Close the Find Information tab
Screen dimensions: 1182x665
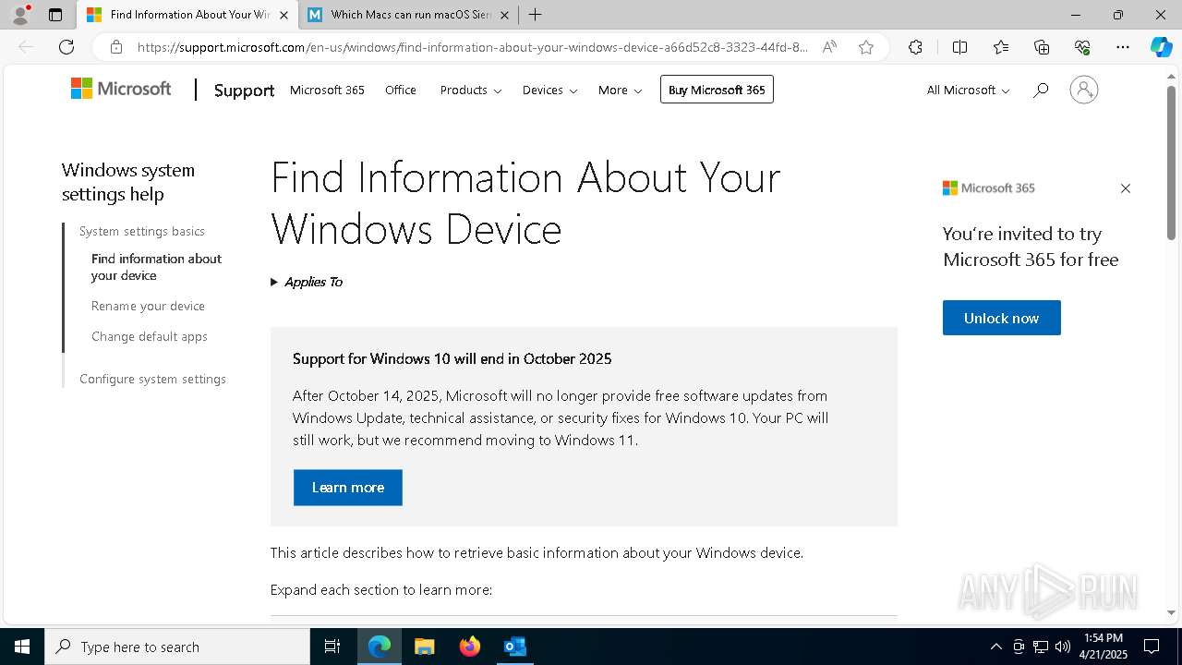tap(283, 15)
